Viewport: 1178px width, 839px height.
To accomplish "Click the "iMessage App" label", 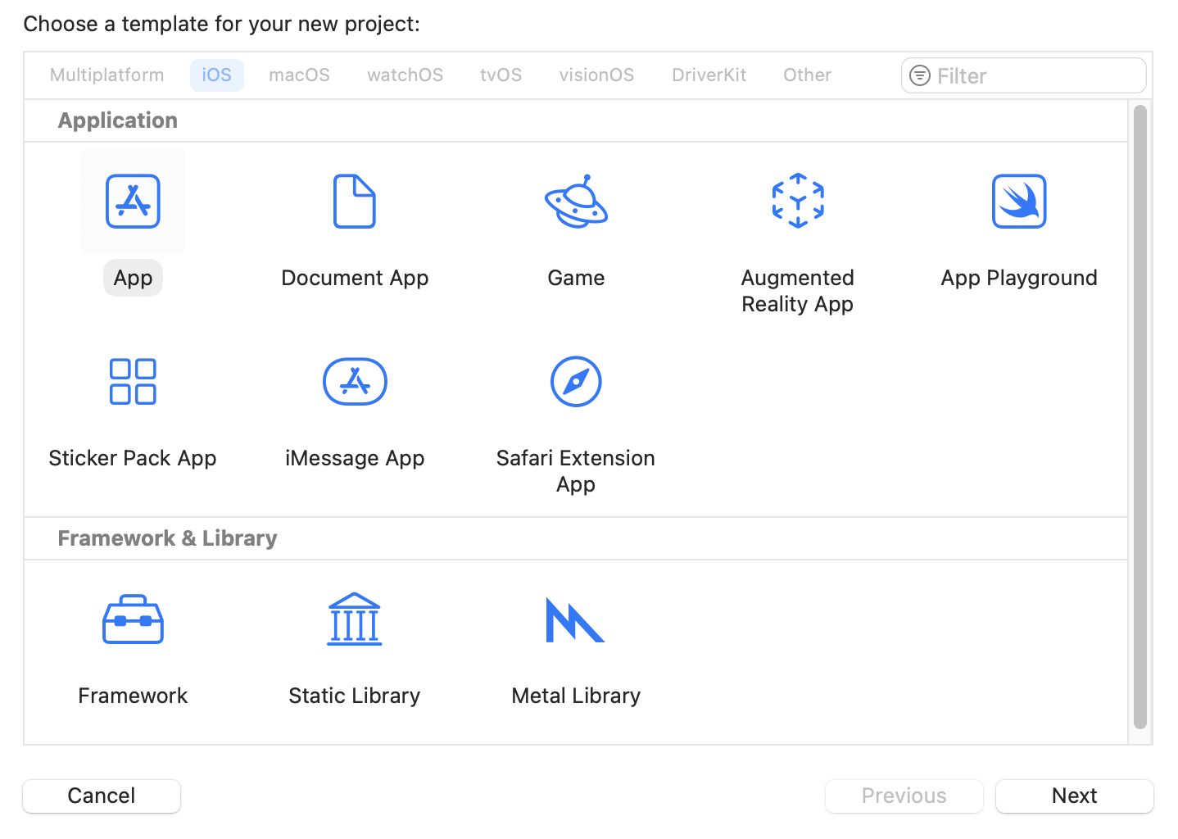I will pyautogui.click(x=355, y=458).
